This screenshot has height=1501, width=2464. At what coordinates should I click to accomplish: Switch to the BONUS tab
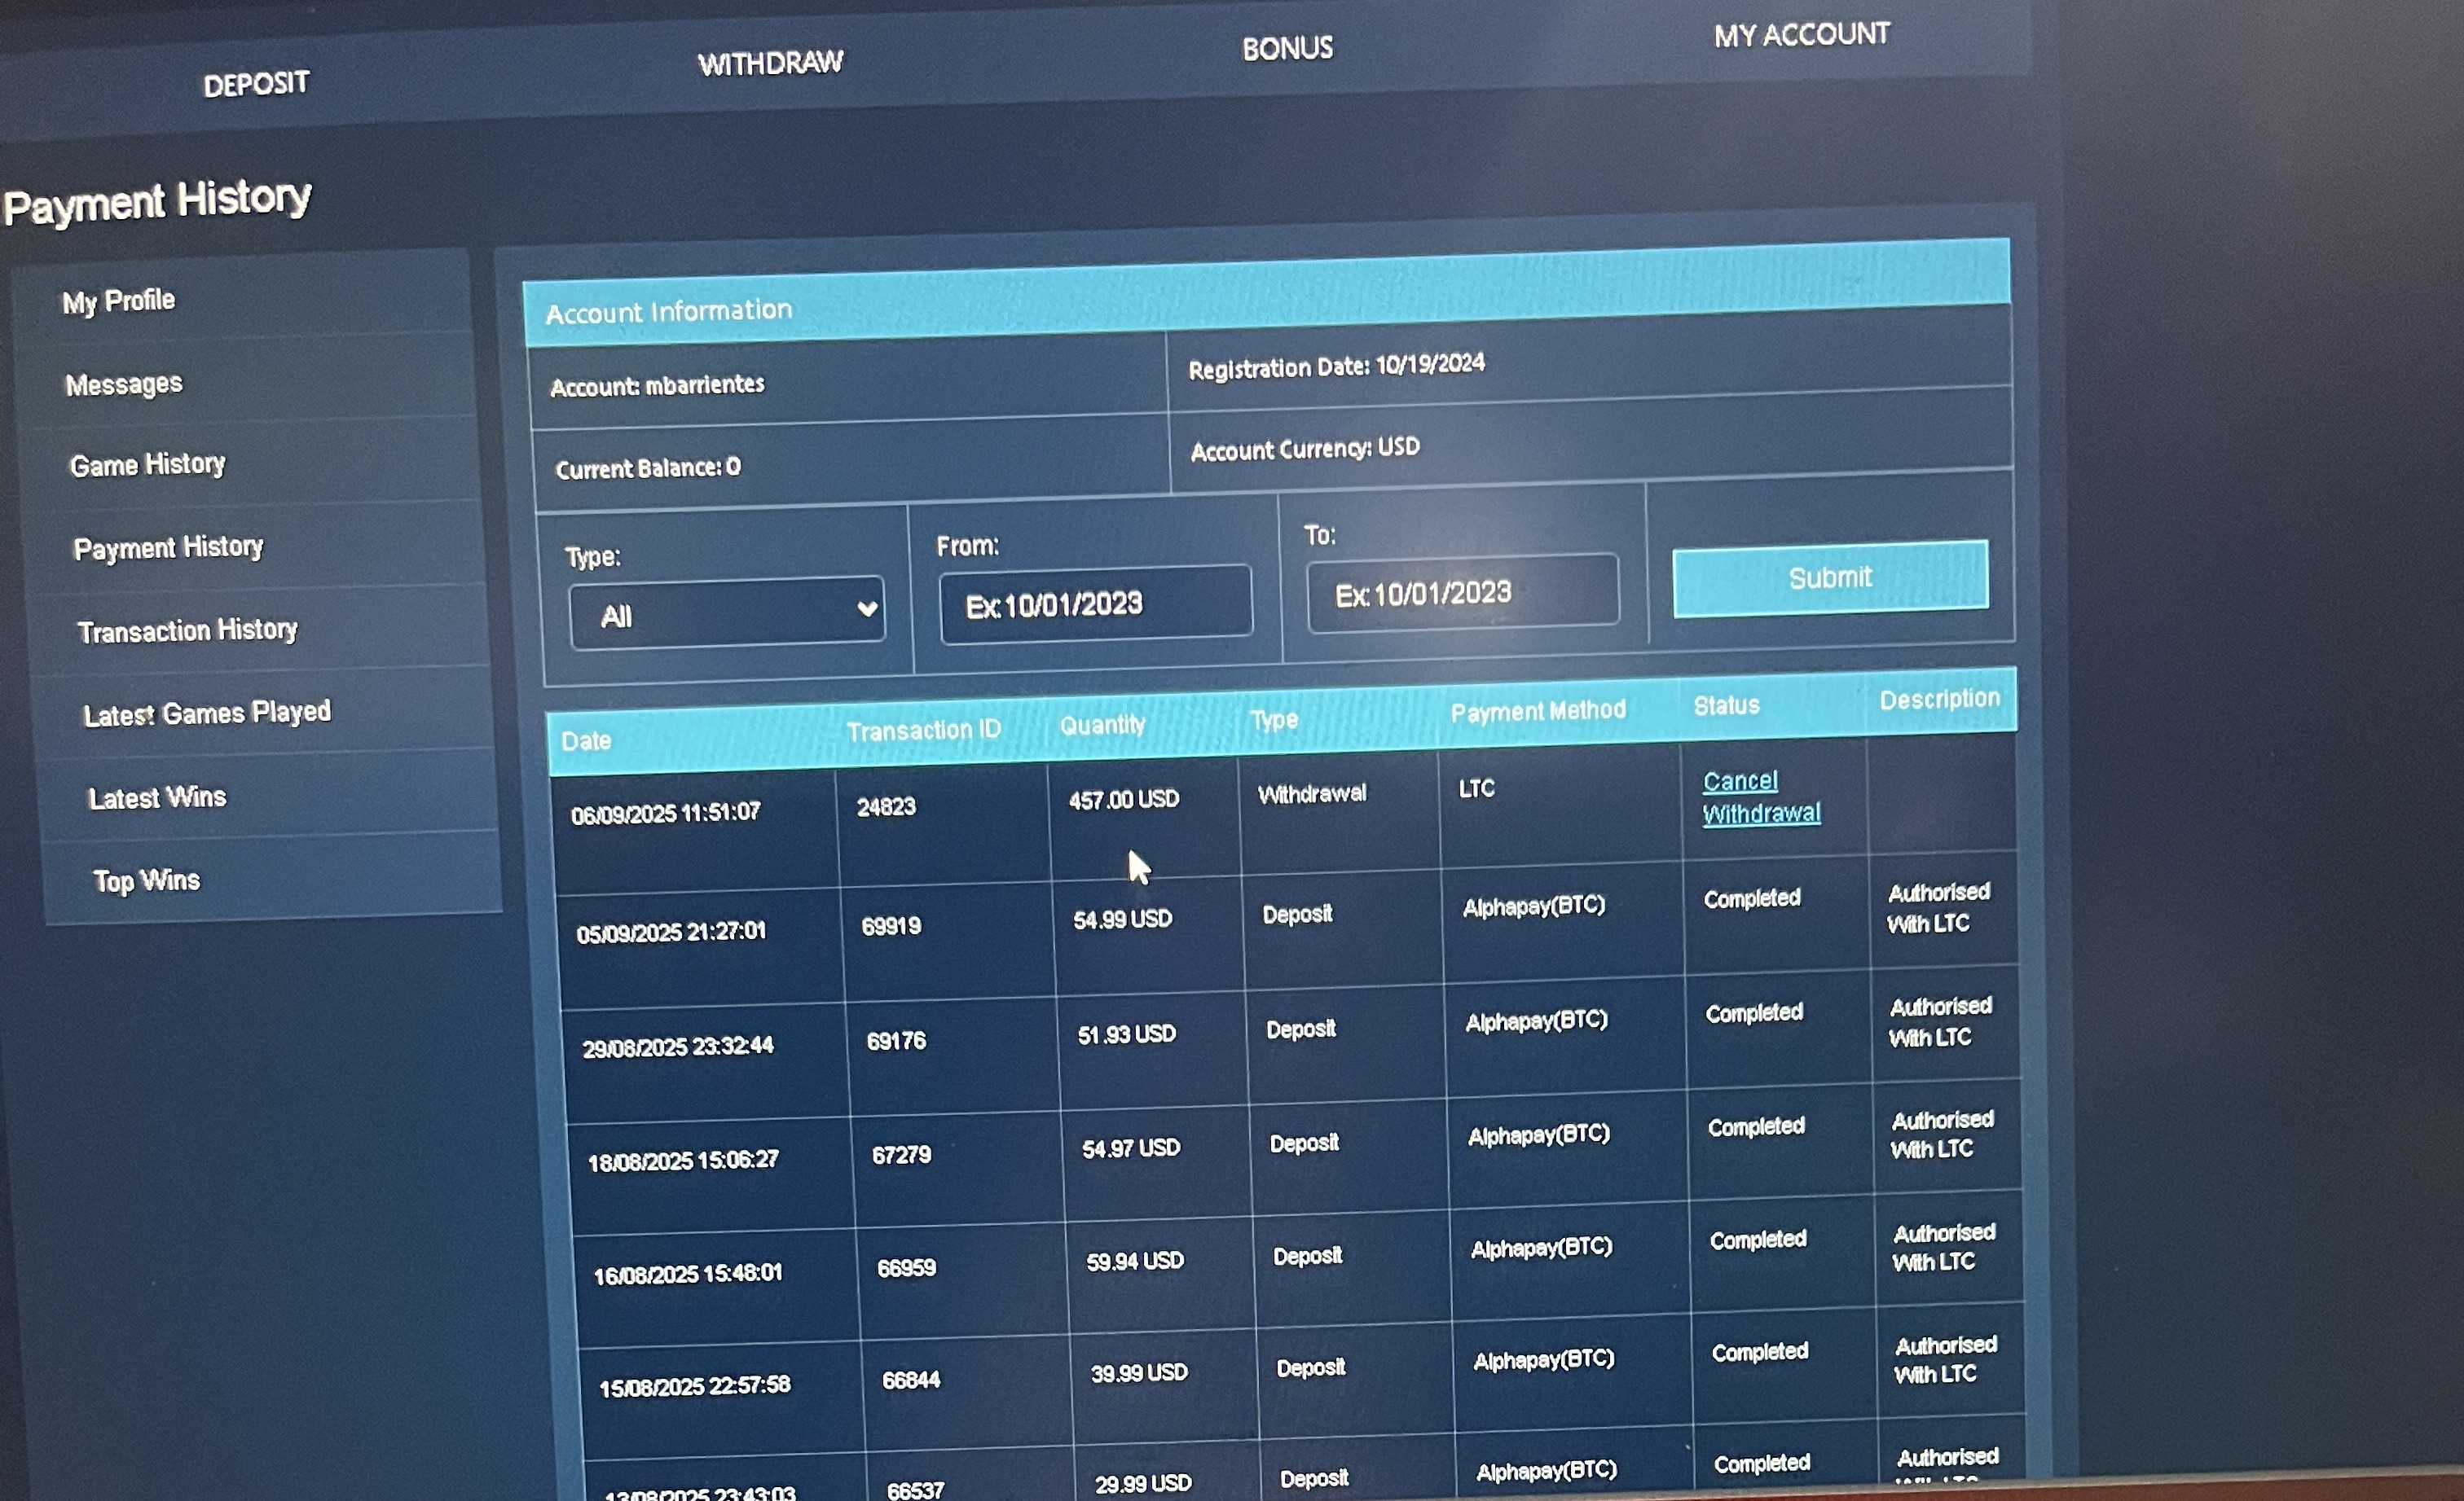pos(1287,49)
